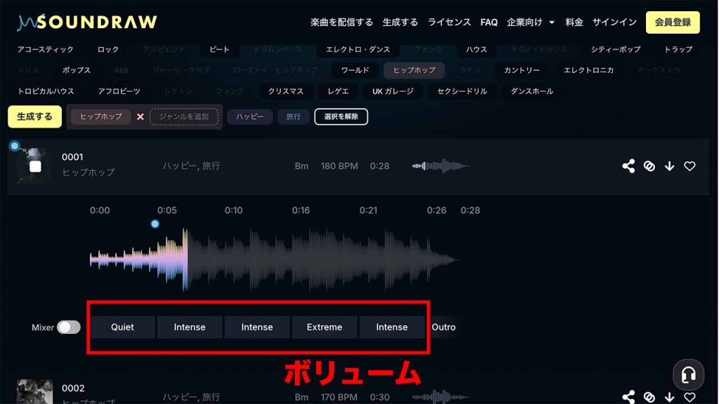Select セクシードリル genre

[462, 91]
